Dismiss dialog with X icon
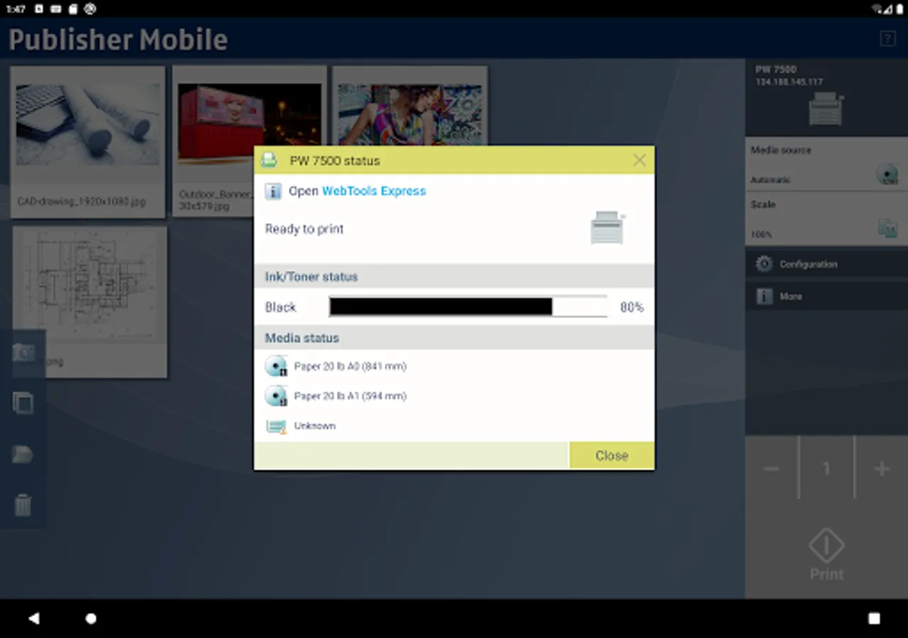This screenshot has width=908, height=638. (x=639, y=160)
